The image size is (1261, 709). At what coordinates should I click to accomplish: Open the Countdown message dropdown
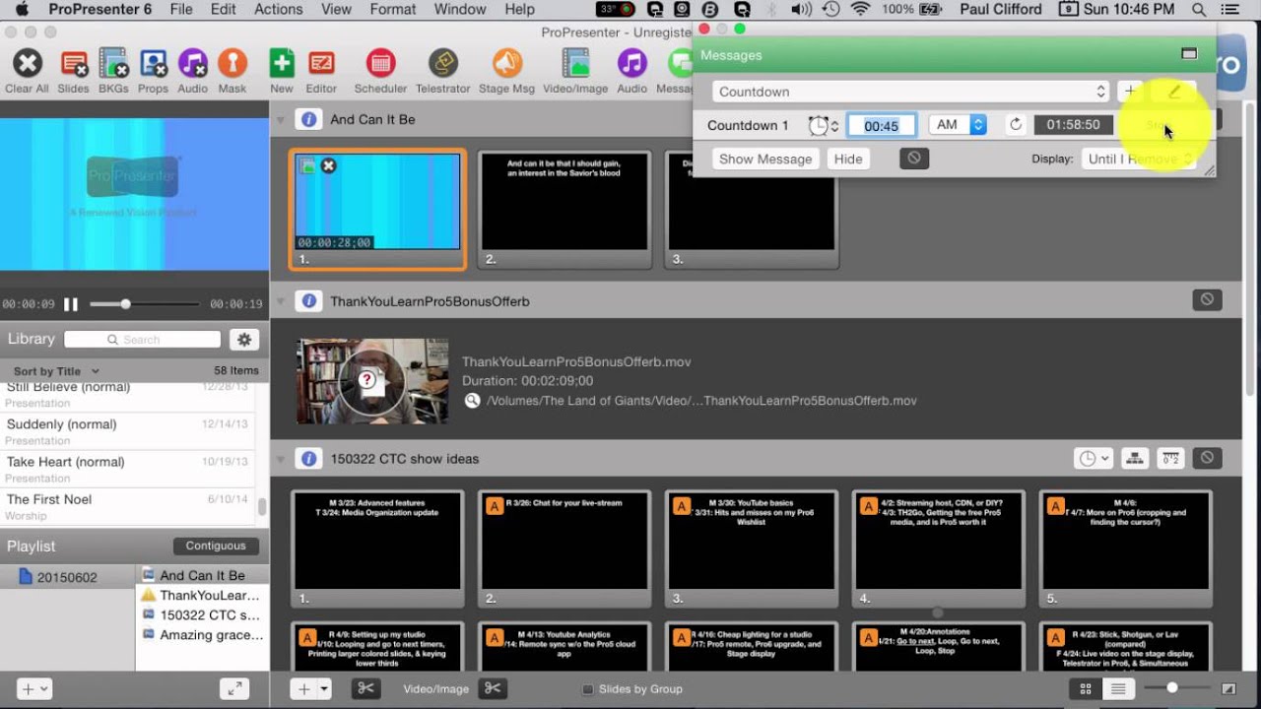(x=911, y=92)
